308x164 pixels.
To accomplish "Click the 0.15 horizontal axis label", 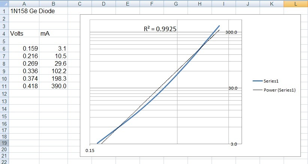I will [90, 150].
